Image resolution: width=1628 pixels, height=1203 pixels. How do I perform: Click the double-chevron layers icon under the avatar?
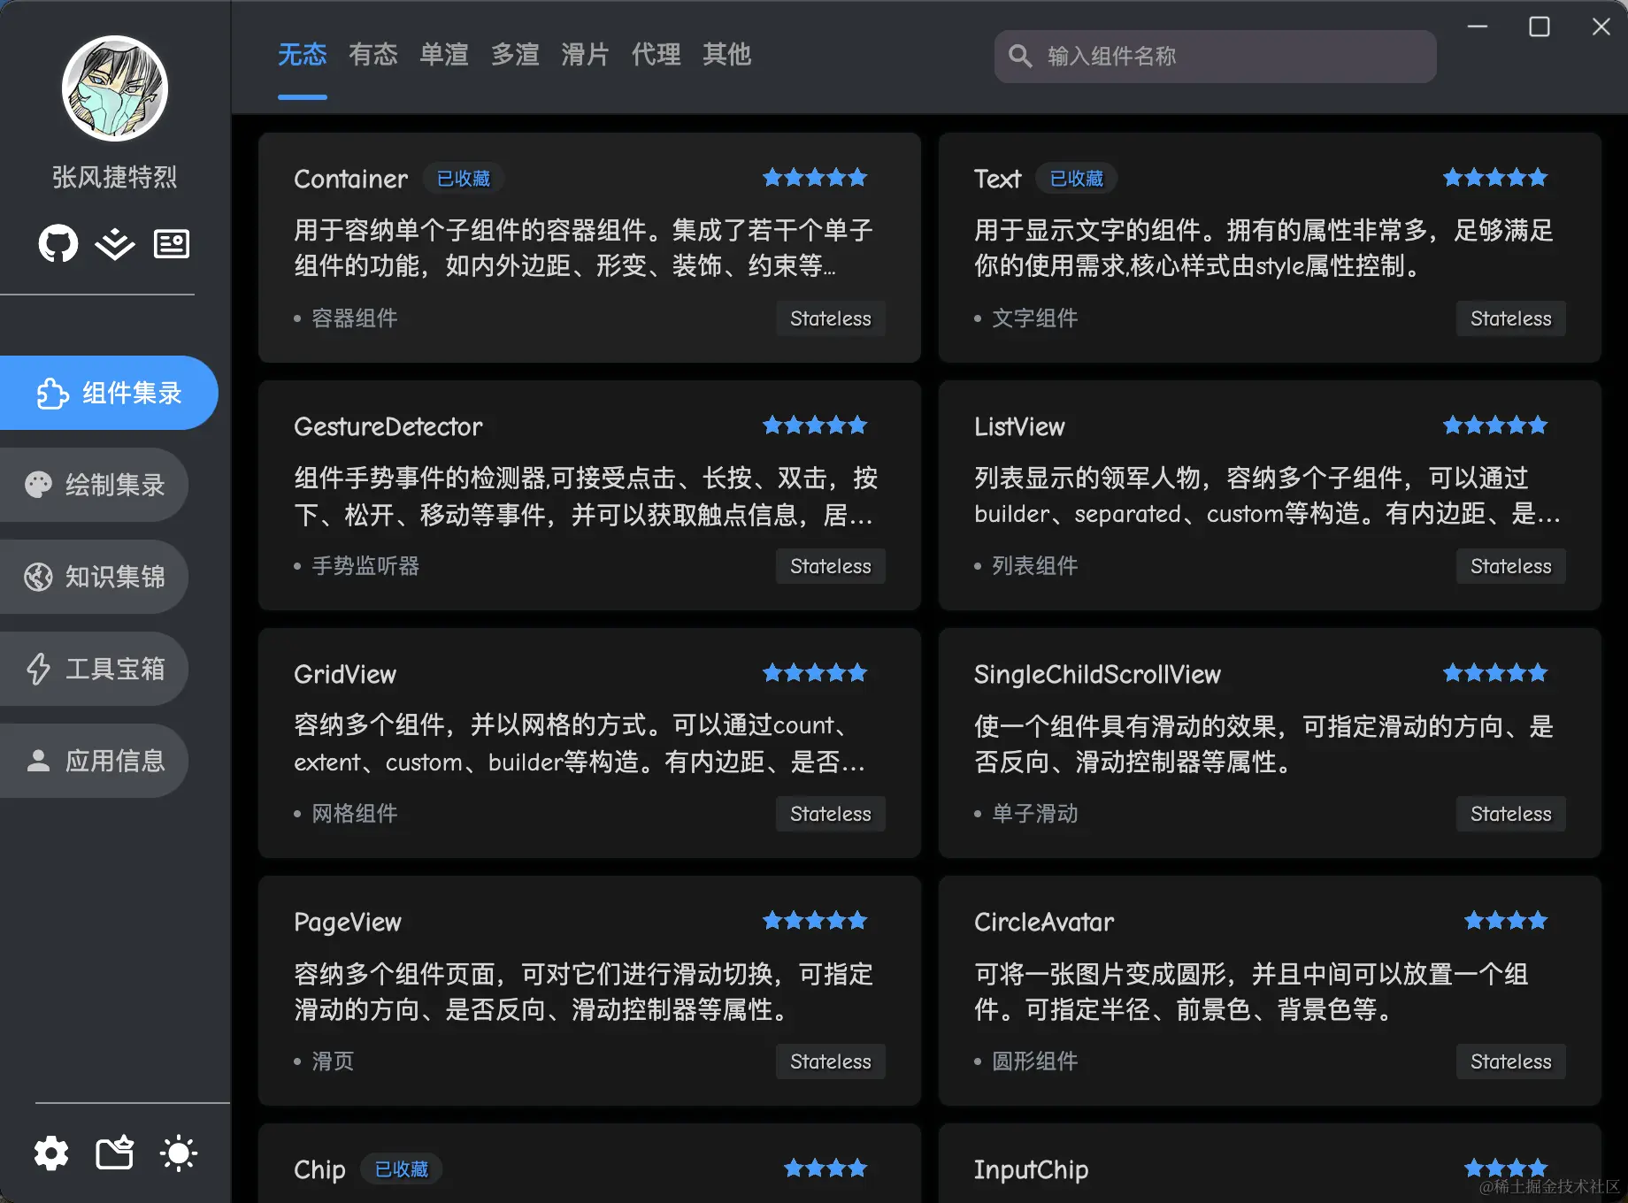coord(115,243)
